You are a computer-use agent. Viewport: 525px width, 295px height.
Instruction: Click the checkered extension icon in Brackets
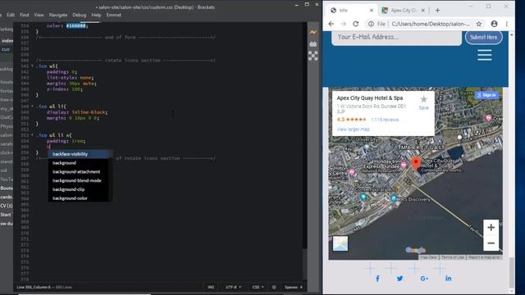coord(313,56)
